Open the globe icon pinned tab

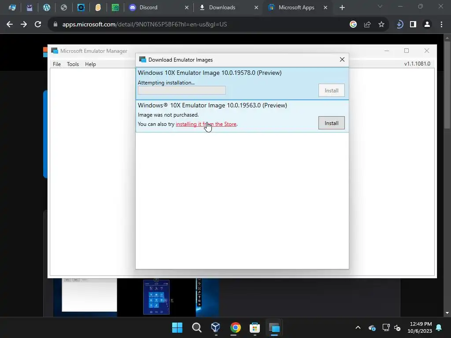(x=63, y=7)
